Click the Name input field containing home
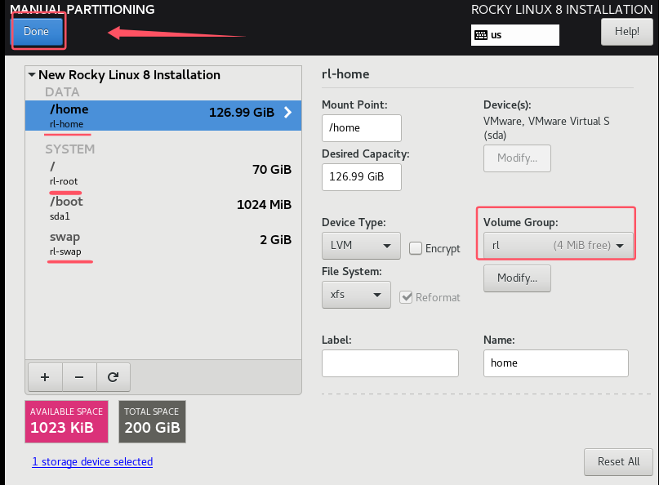This screenshot has height=485, width=659. coord(555,363)
